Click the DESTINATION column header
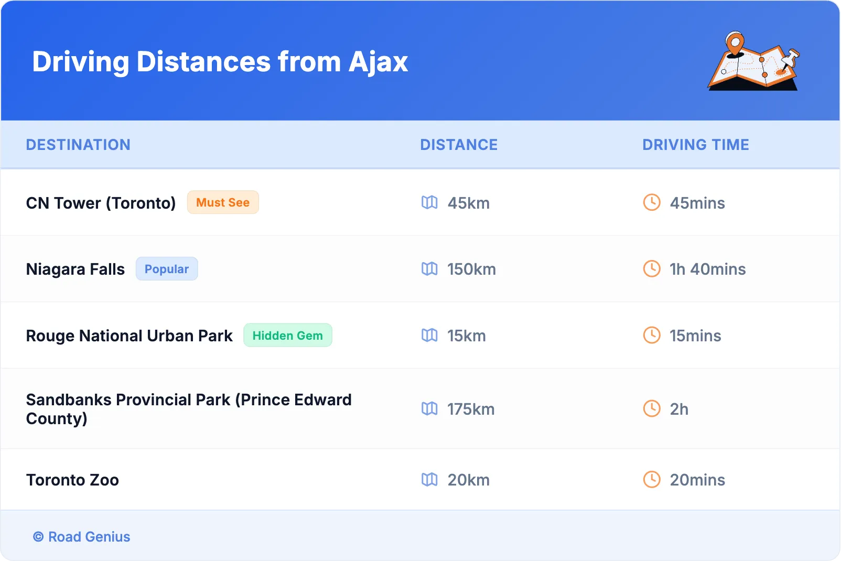841x561 pixels. [x=78, y=145]
